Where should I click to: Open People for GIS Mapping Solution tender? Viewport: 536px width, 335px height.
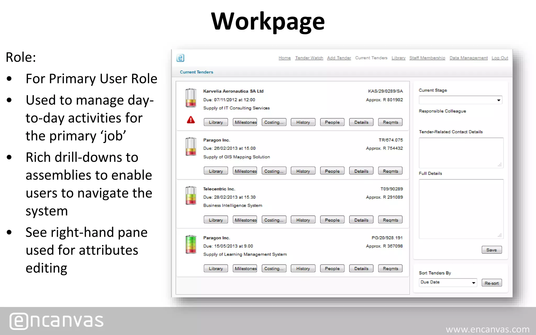click(332, 171)
